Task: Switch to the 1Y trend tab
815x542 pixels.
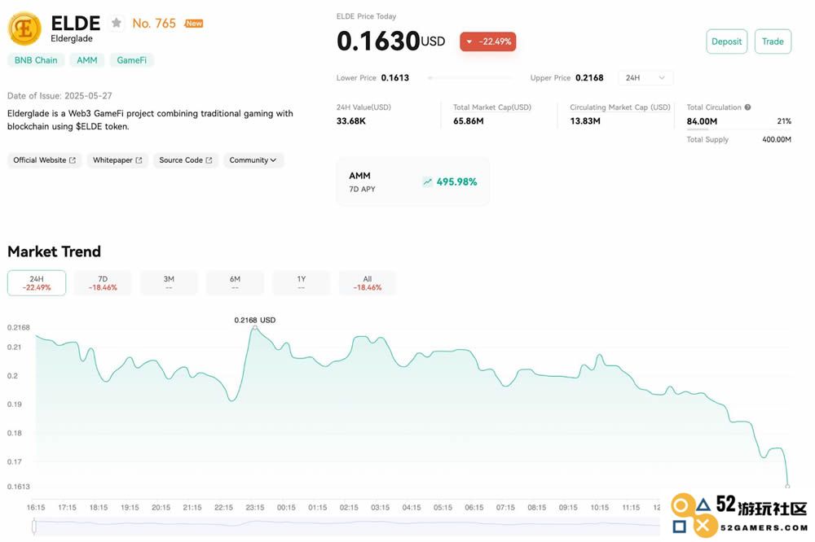Action: point(301,283)
